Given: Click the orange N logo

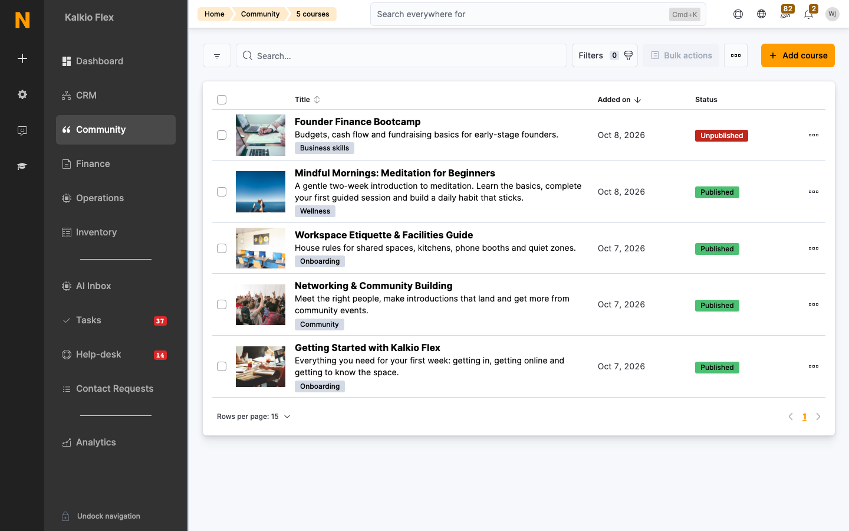Looking at the screenshot, I should coord(22,20).
